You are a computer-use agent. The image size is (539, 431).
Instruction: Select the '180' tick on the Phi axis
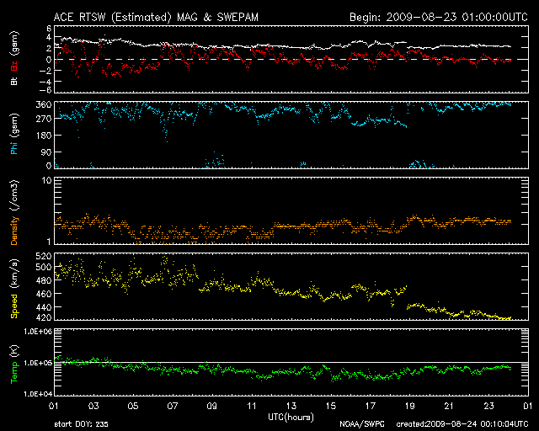[x=44, y=136]
